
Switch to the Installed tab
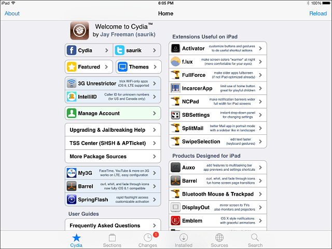point(184,240)
